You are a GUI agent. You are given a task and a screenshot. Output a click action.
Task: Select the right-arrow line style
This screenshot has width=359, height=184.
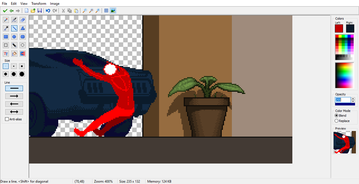(14, 96)
